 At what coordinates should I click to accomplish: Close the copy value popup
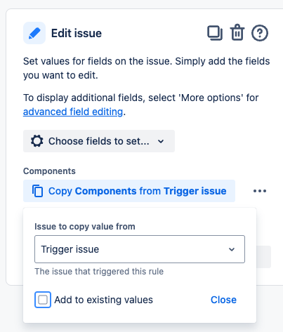pos(223,300)
